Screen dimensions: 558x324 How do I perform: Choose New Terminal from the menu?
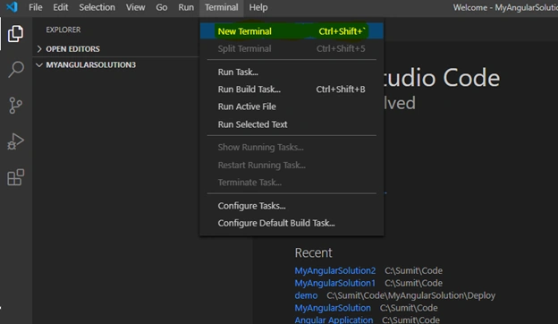pos(292,31)
